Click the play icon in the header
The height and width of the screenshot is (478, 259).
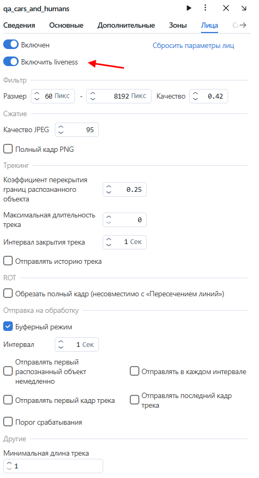189,8
